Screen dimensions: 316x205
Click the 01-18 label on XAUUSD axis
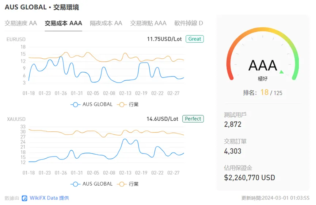[28, 173]
